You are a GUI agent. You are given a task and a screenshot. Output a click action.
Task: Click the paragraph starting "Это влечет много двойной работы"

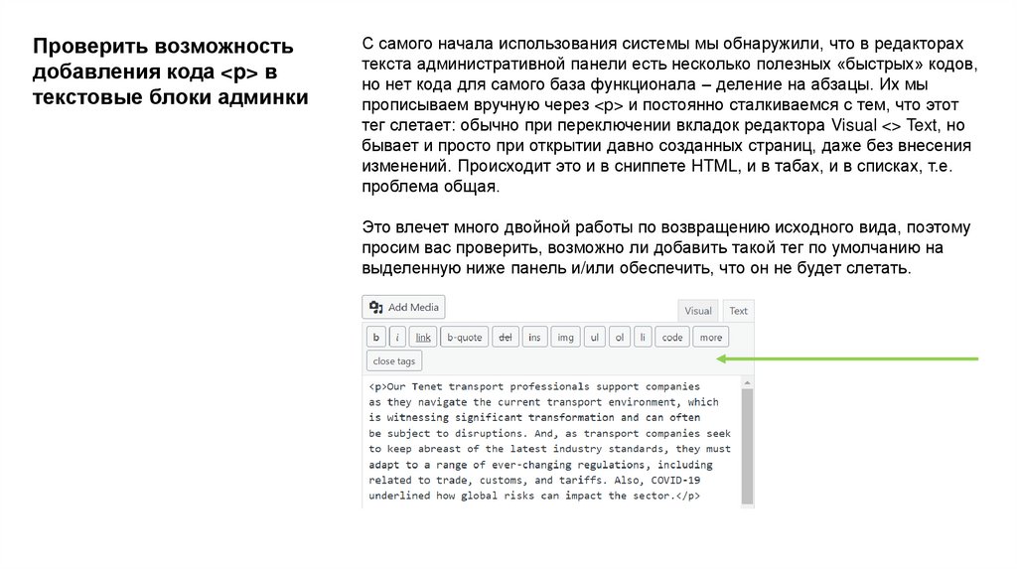666,247
